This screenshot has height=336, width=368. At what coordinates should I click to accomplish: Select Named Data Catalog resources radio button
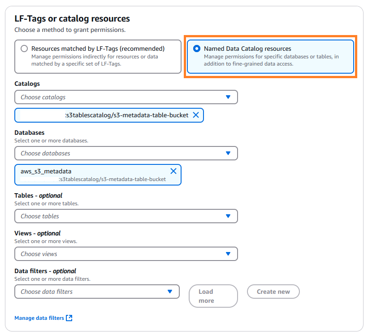click(196, 49)
